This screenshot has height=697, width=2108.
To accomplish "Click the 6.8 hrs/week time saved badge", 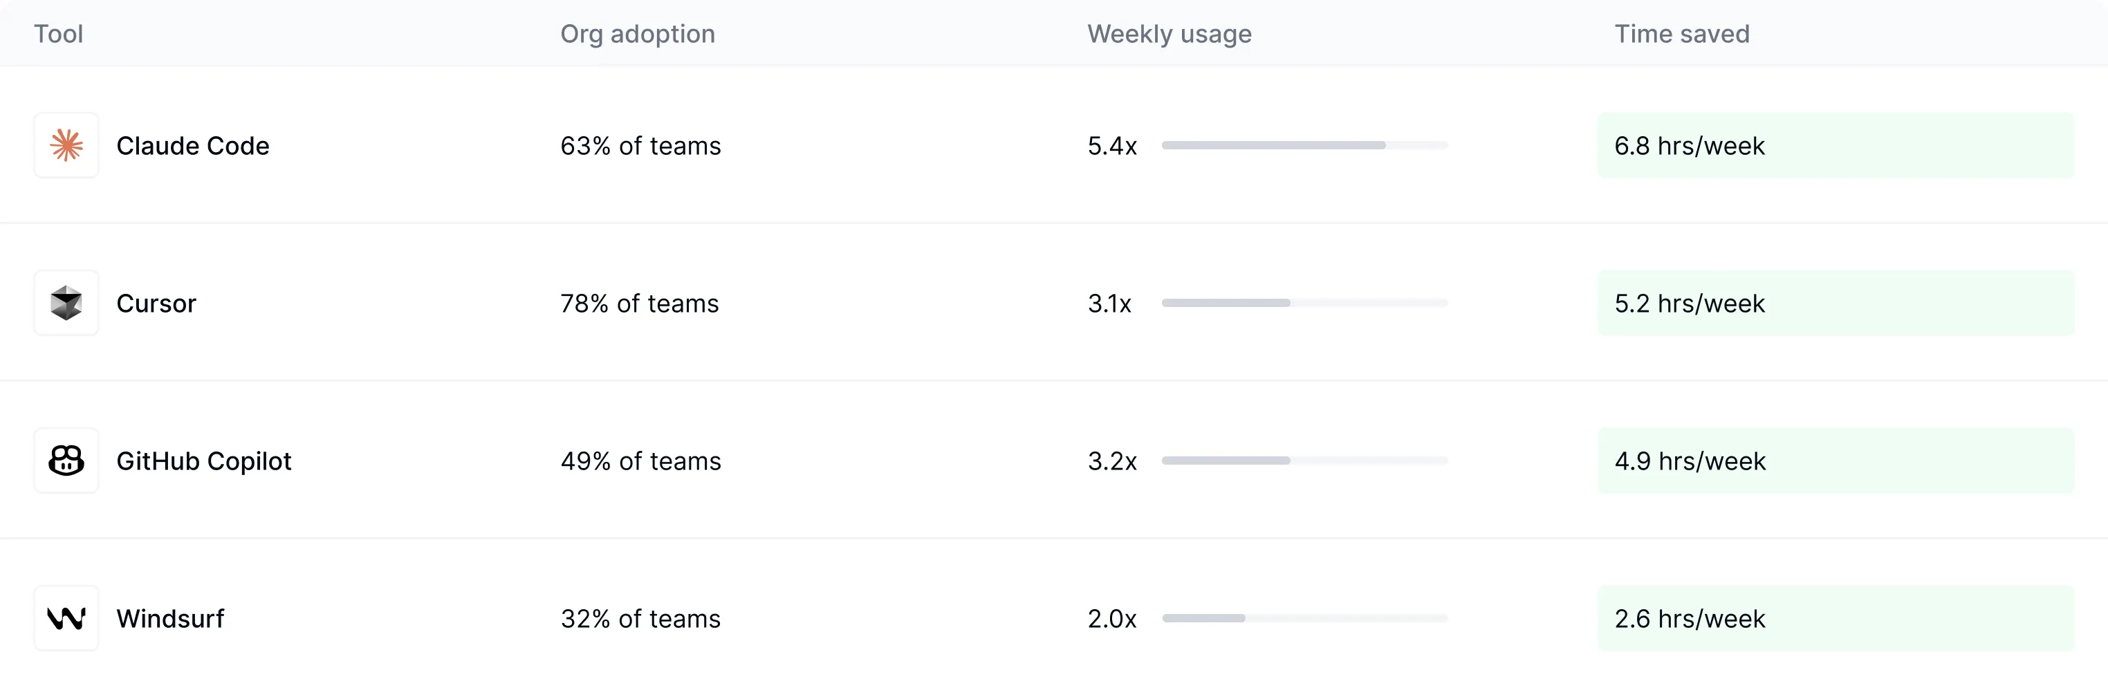I will (x=1836, y=146).
